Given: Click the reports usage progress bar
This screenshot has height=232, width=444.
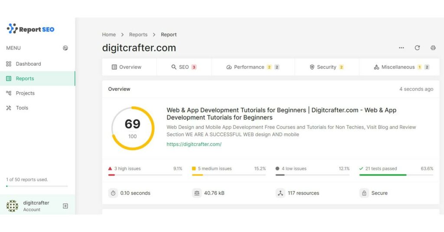Looking at the screenshot, I should coord(37,186).
